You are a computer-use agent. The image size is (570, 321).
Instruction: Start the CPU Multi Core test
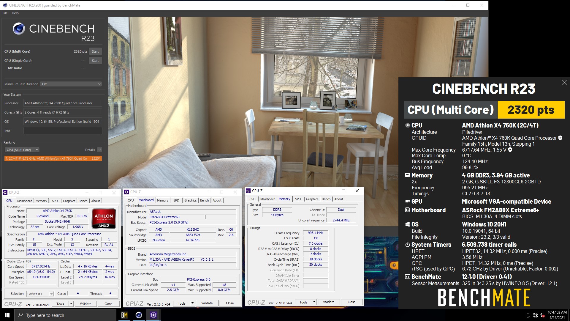pyautogui.click(x=95, y=51)
